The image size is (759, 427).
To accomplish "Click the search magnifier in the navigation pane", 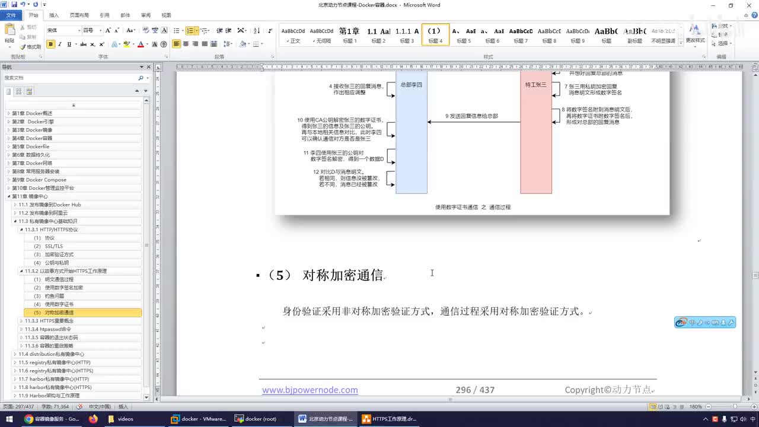I will [141, 78].
